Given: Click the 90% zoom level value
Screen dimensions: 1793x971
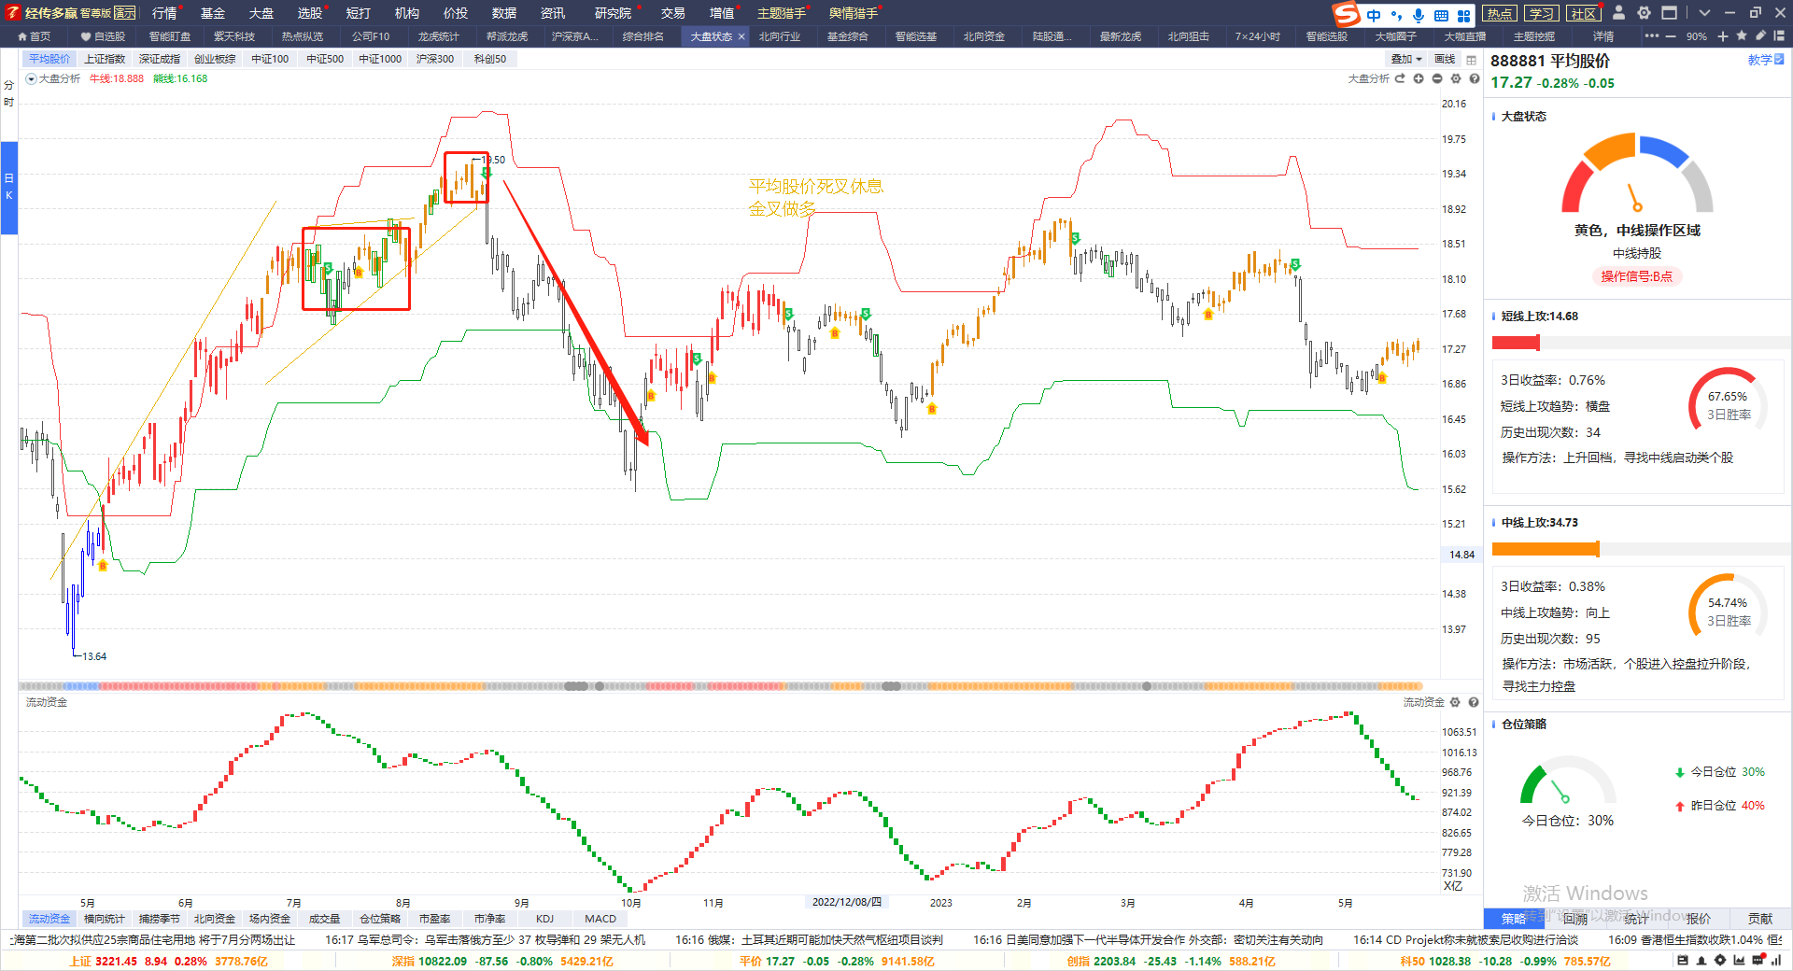Looking at the screenshot, I should 1697,36.
